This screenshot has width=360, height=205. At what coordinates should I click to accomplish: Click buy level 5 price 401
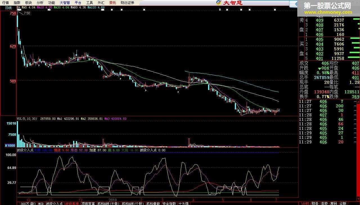319,58
